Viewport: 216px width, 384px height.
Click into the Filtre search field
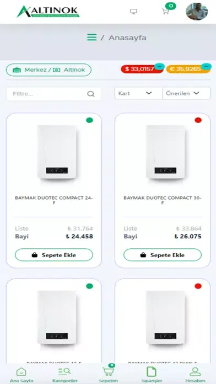(x=54, y=94)
